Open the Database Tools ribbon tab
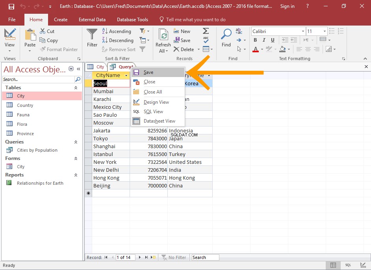The height and width of the screenshot is (270, 371). 132,20
